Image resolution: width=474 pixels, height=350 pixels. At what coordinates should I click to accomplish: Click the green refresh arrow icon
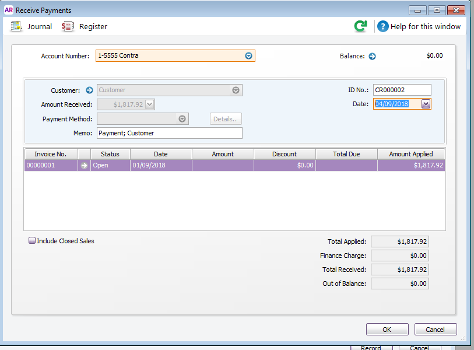click(x=361, y=26)
